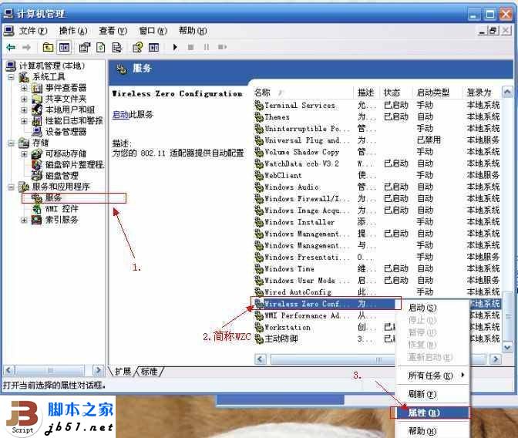
Task: Click the Workstation service gear icon
Action: pyautogui.click(x=259, y=327)
